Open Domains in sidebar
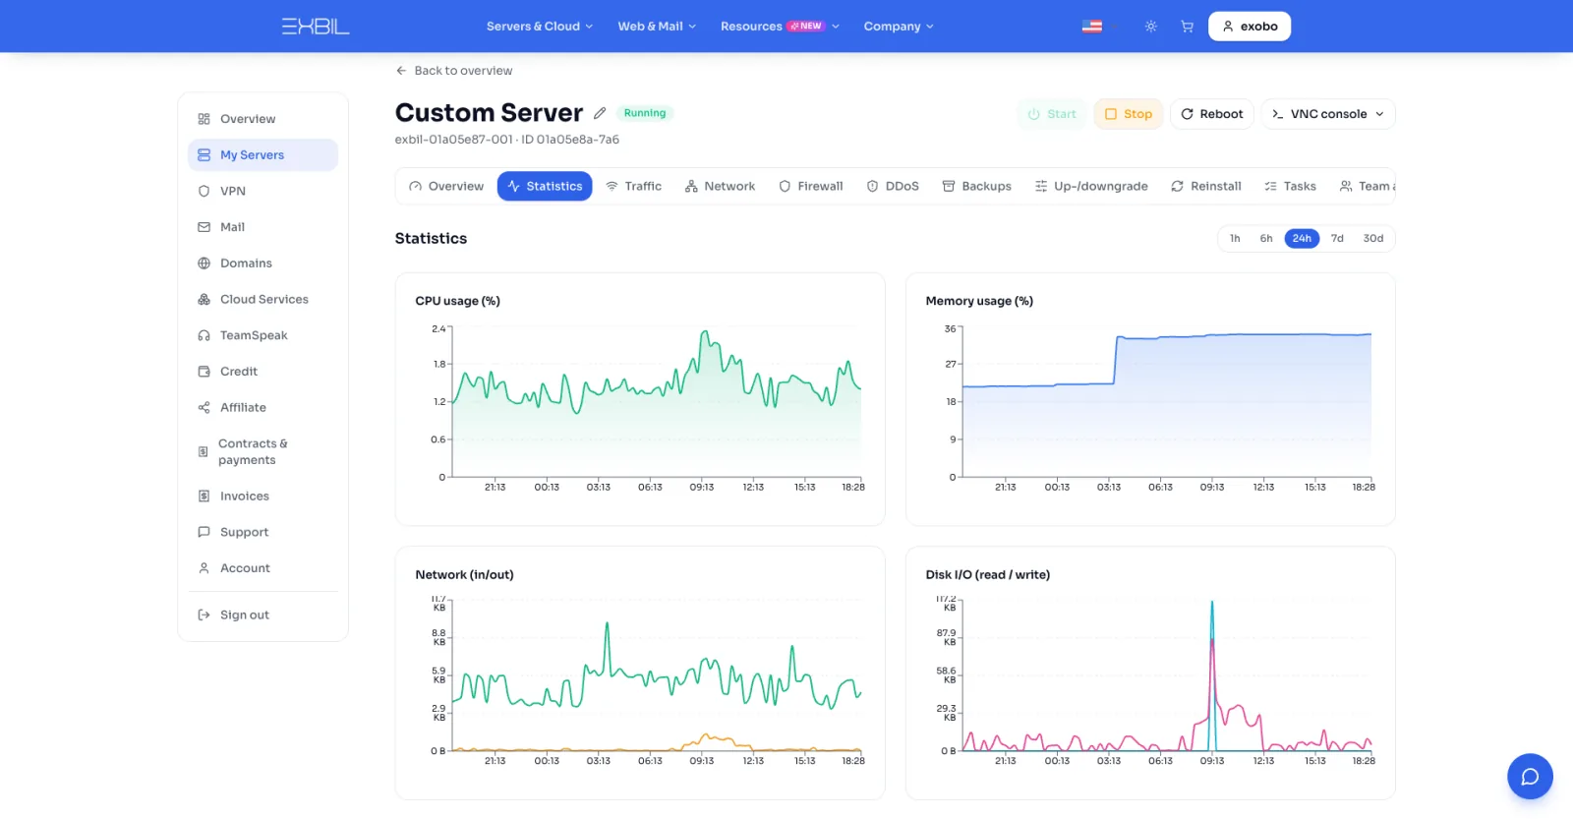The width and height of the screenshot is (1573, 819). (x=262, y=263)
